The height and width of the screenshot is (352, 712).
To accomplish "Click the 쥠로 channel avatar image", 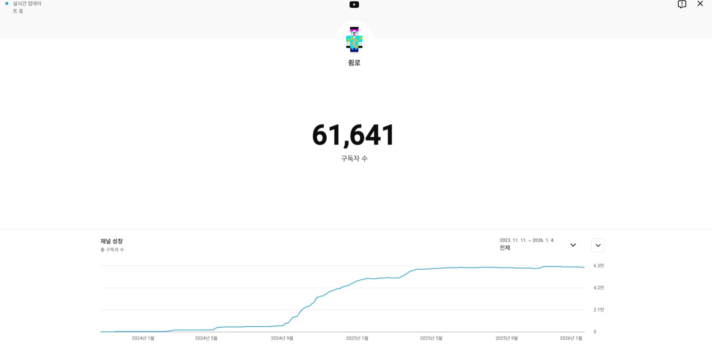I will [354, 39].
